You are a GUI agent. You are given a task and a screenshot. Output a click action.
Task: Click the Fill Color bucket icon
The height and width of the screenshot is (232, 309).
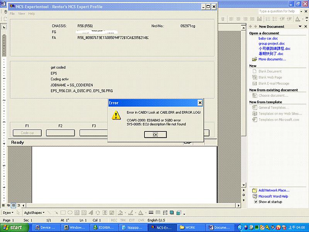point(120,213)
